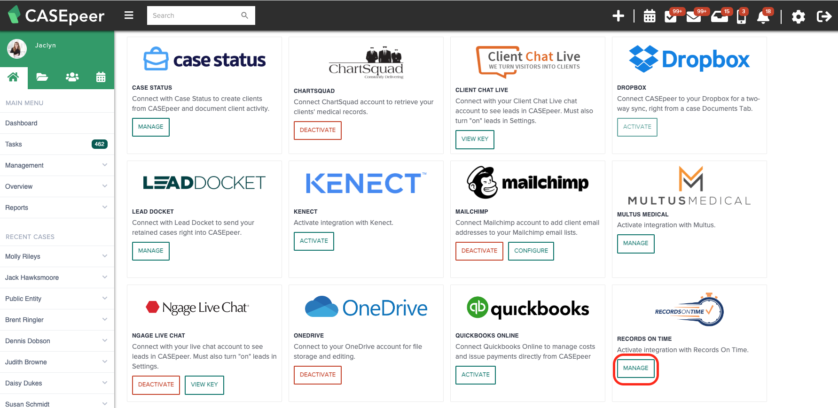Click the Records On Time logo
This screenshot has width=838, height=408.
point(689,310)
